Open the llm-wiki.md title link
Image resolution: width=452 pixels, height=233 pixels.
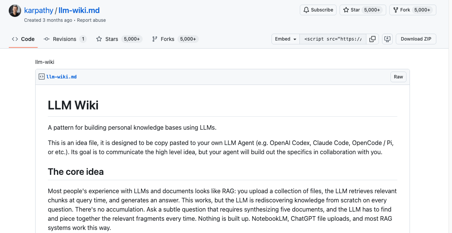pyautogui.click(x=79, y=10)
